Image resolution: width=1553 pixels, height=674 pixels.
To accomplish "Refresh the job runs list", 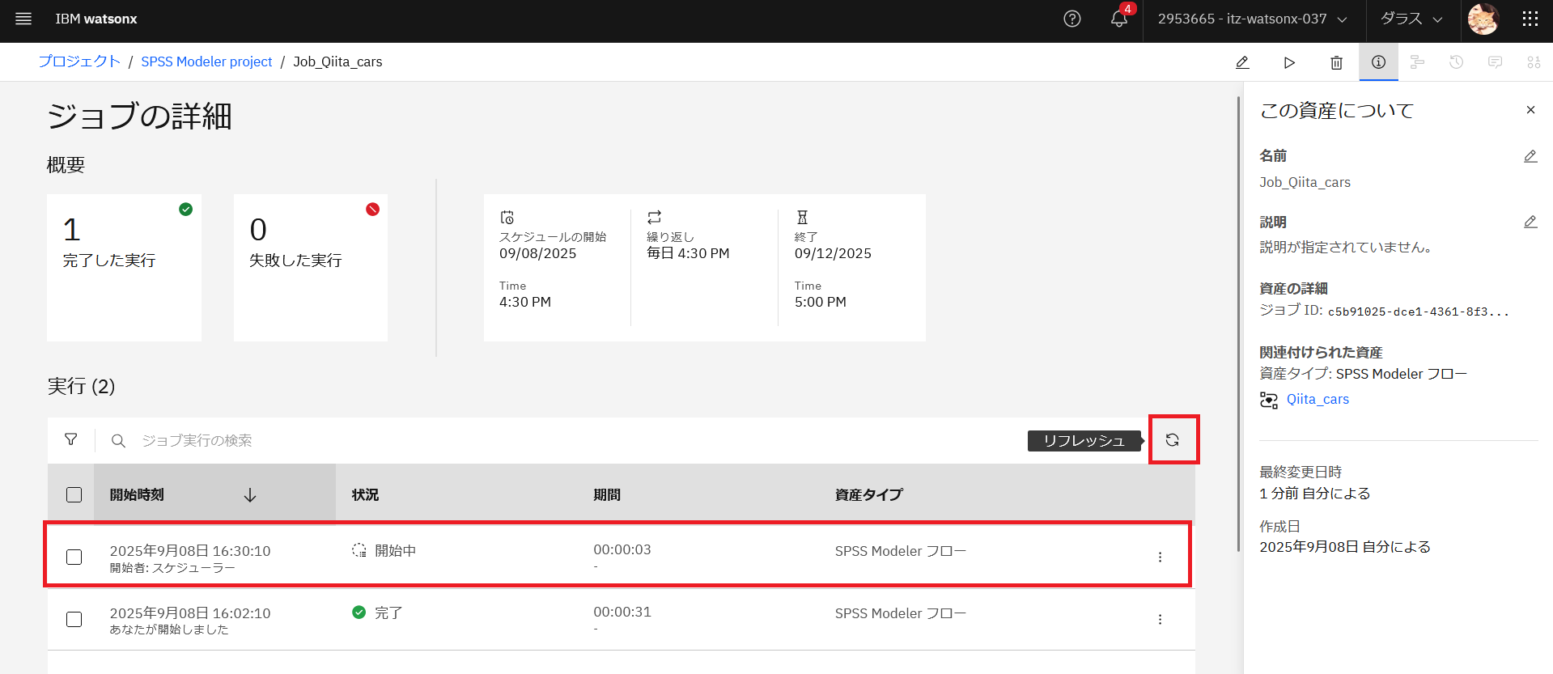I will point(1173,440).
